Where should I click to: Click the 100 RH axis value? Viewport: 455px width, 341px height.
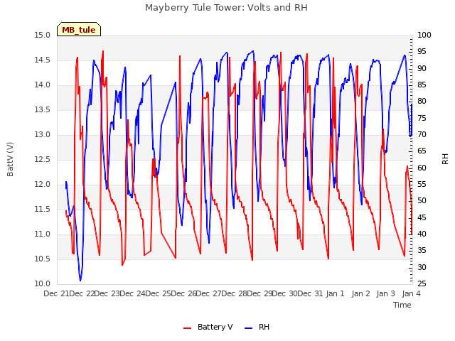click(424, 36)
